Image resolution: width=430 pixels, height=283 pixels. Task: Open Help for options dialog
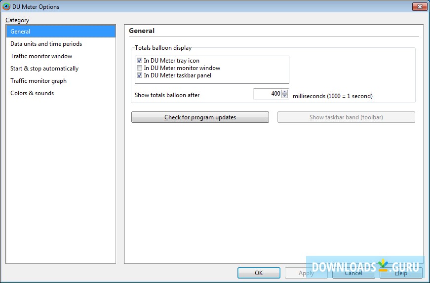pyautogui.click(x=401, y=273)
